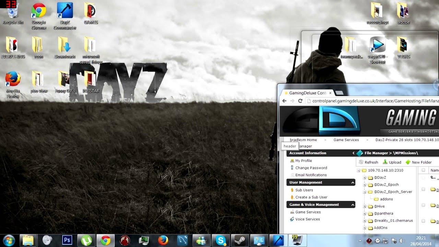The image size is (439, 247).
Task: Collapse the @DayZ_Epoch_Server folder node
Action: [365, 192]
